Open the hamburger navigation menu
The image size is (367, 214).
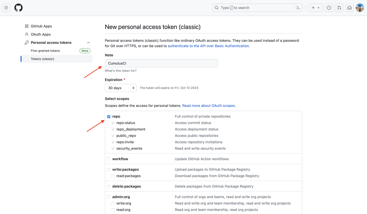point(6,8)
